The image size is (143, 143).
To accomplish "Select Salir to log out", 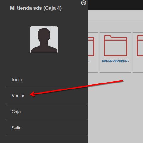I will (x=46, y=128).
